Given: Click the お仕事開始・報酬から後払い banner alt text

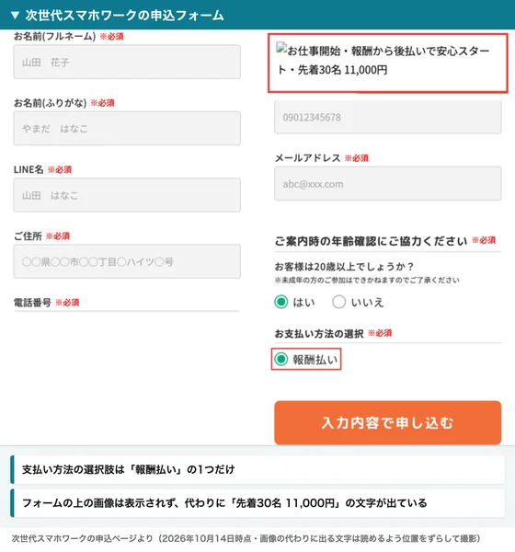Looking at the screenshot, I should pos(383,61).
